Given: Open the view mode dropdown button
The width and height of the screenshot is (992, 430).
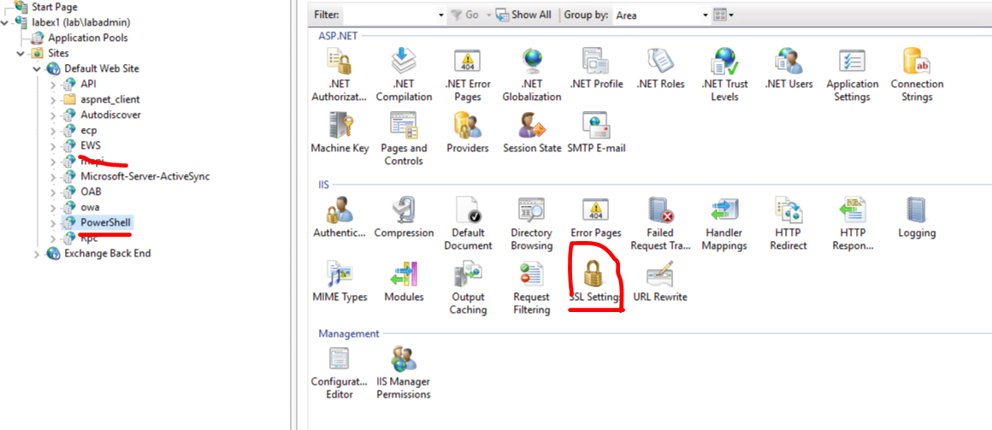Looking at the screenshot, I should [x=723, y=15].
